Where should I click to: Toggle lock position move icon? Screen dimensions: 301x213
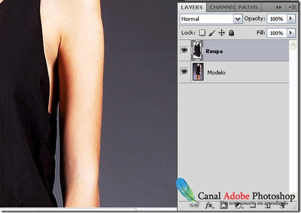pos(222,33)
